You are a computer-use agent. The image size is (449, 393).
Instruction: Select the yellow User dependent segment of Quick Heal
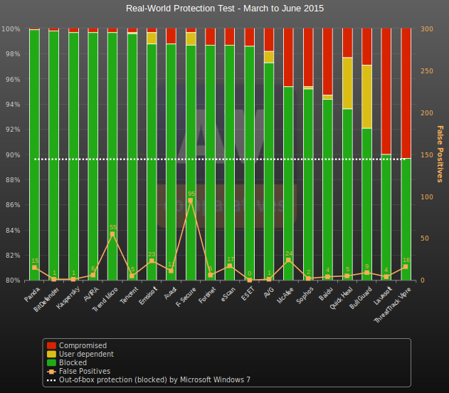[347, 83]
